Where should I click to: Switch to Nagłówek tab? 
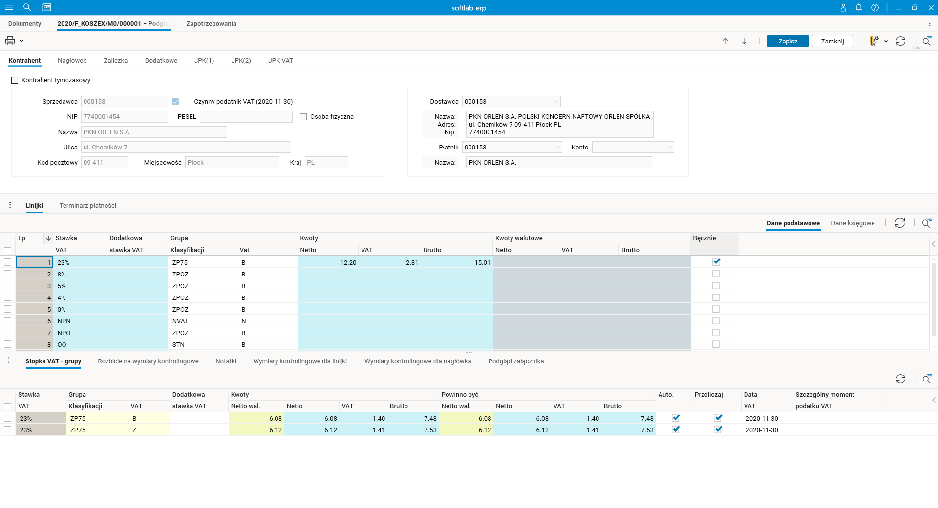tap(72, 61)
